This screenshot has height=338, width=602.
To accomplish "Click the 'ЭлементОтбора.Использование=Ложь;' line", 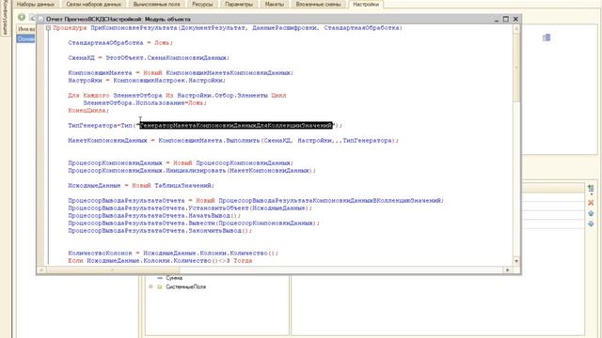I will pos(145,103).
